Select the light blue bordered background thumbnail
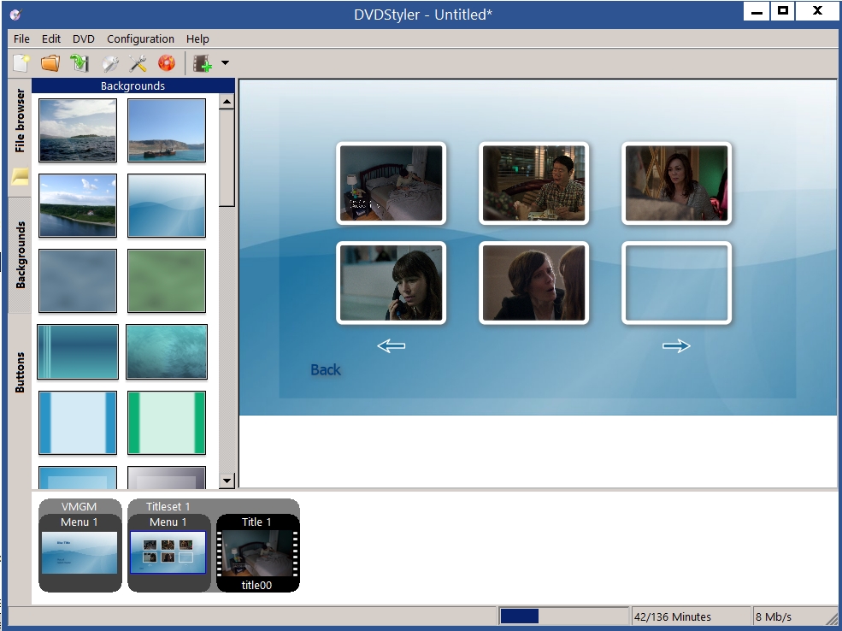 coord(77,422)
